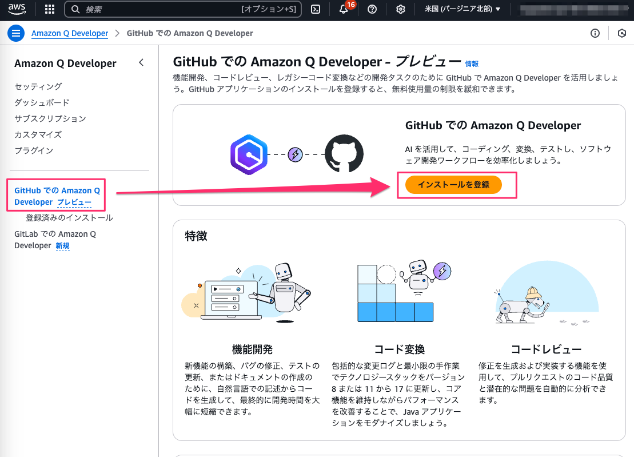Click the 機能開発 robot illustration
Screen dimensions: 634x457
(246, 293)
